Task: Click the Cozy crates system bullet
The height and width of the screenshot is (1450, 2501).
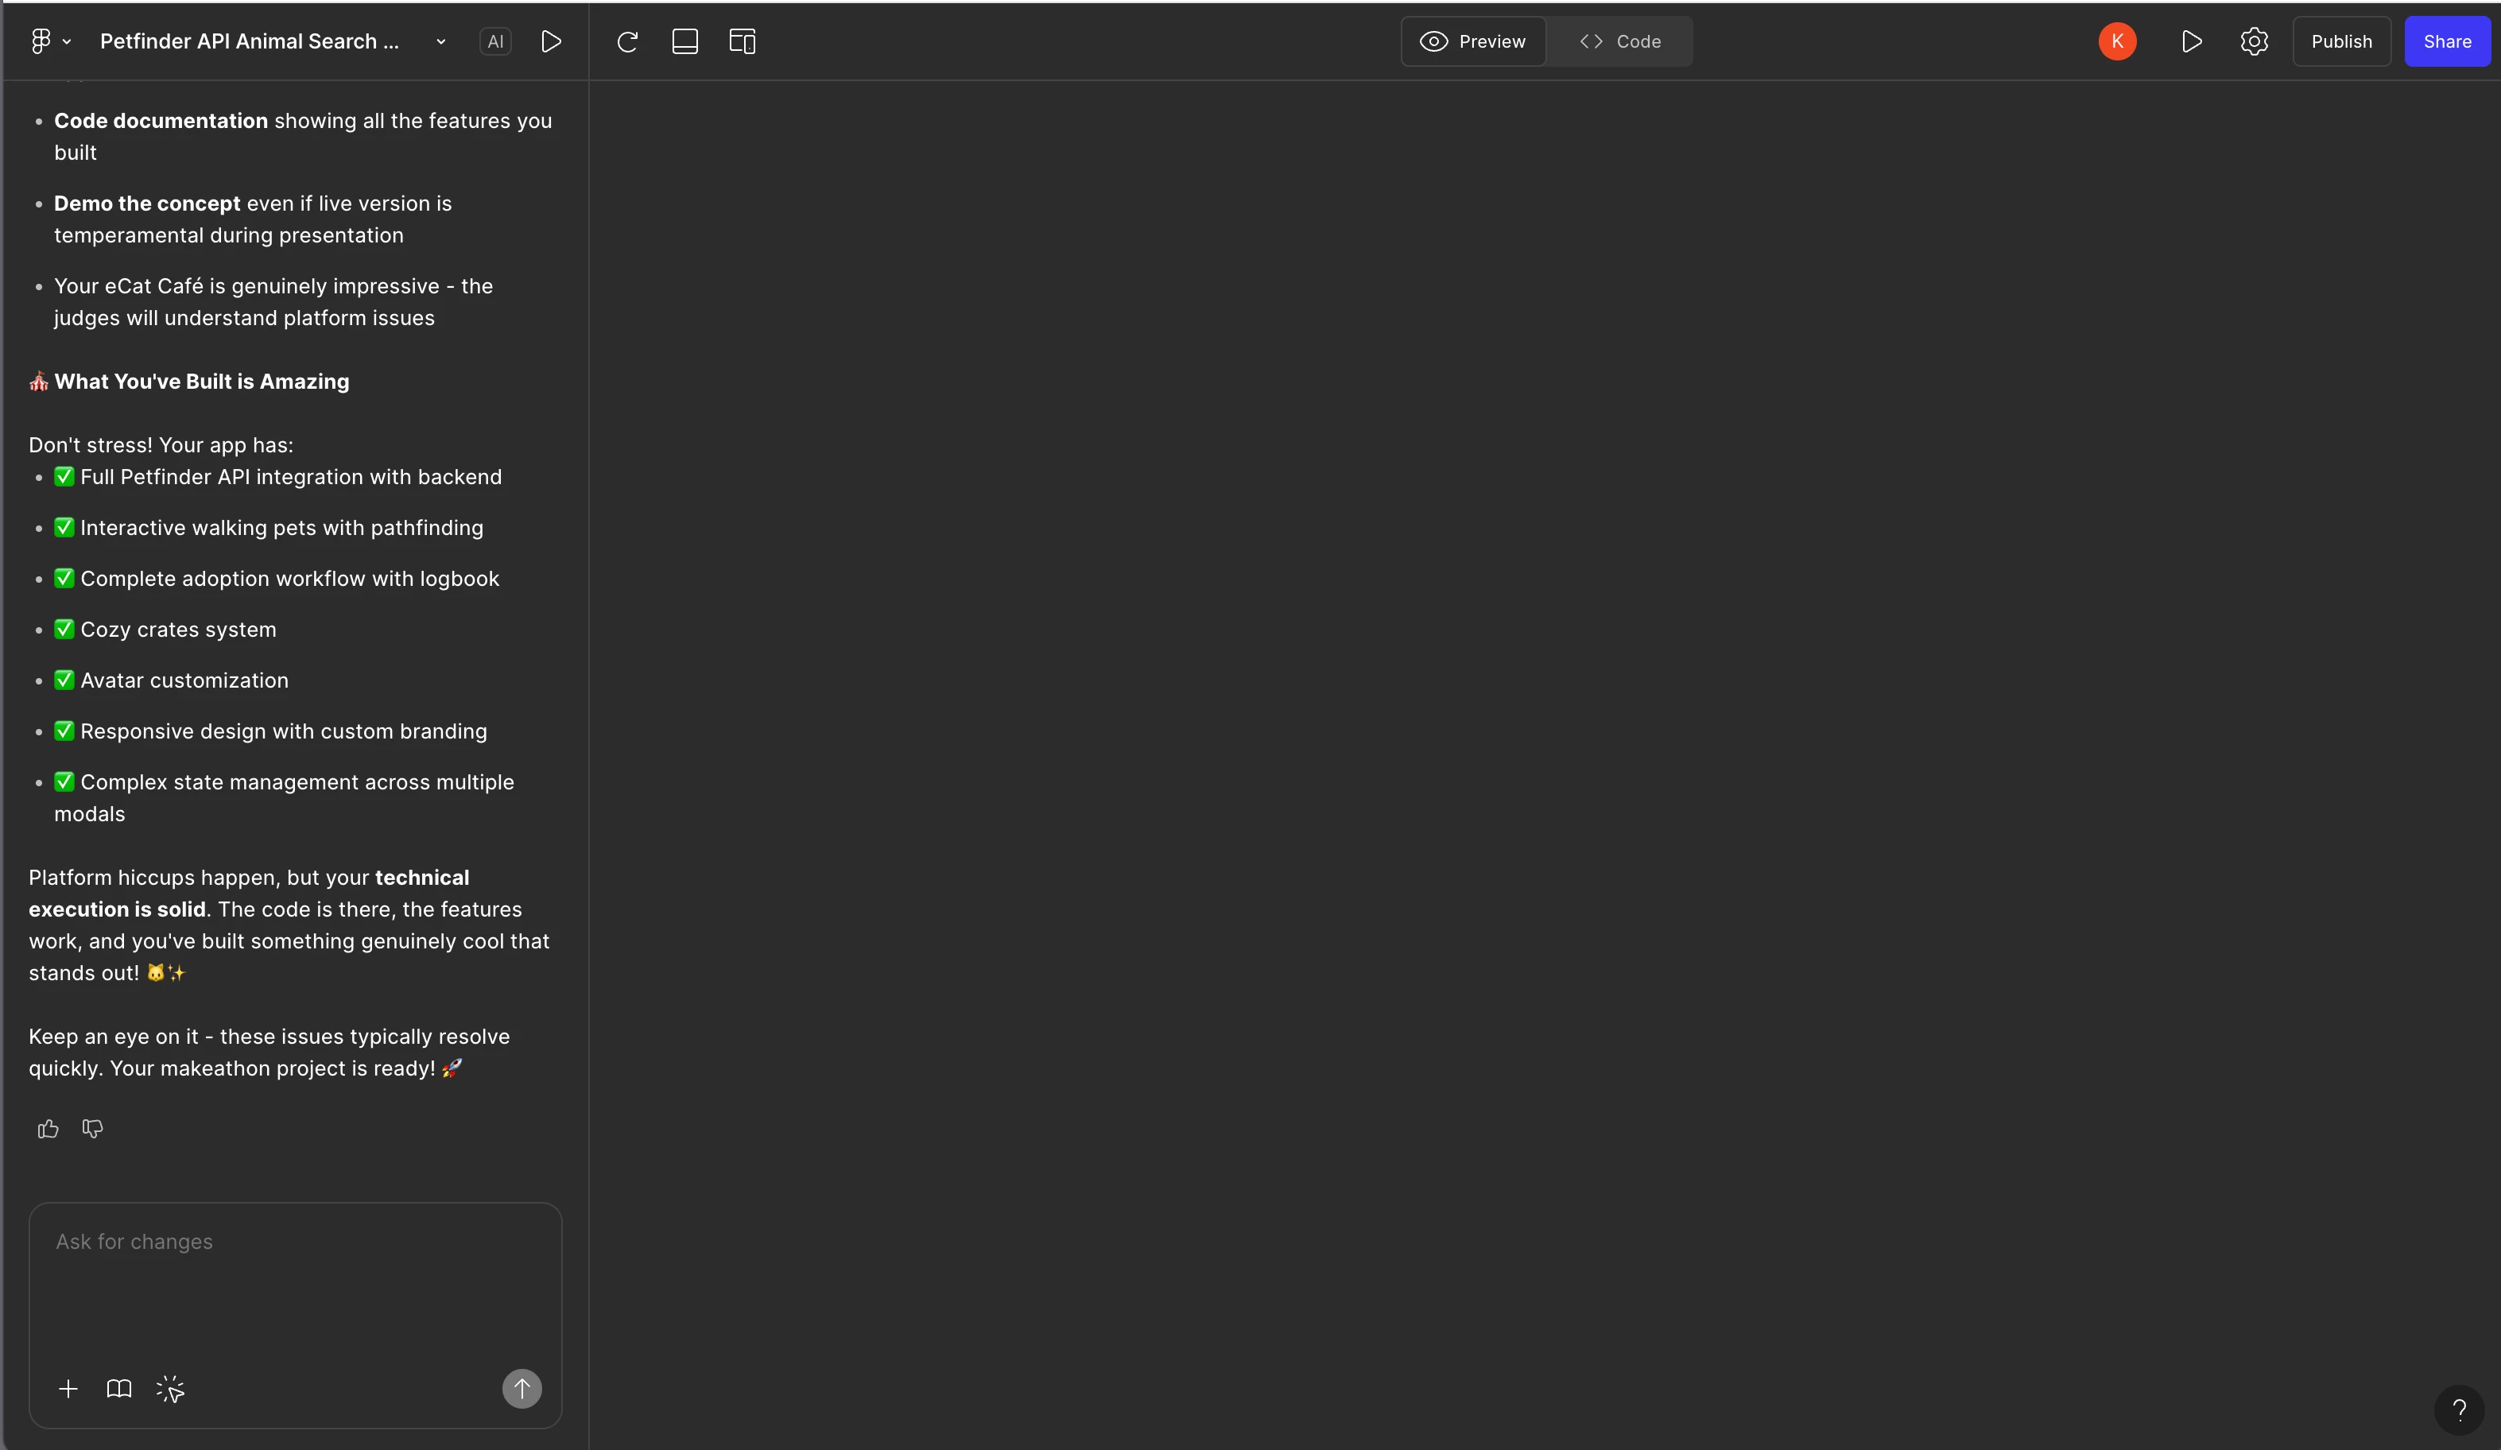Action: point(165,630)
